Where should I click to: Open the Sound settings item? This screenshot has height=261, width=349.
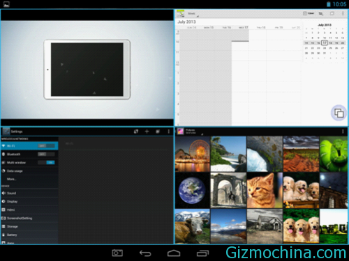29,193
